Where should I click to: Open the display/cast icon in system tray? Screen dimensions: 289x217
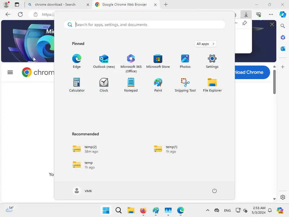[238, 210]
